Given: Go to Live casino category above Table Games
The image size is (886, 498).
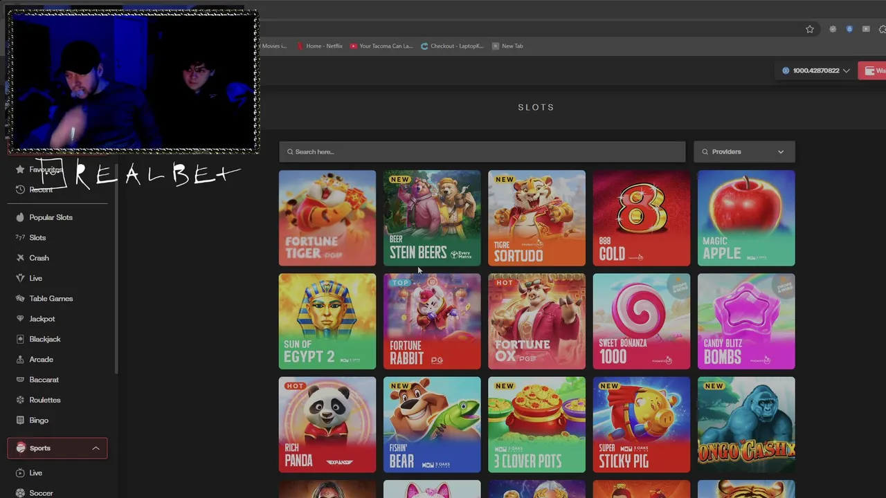Looking at the screenshot, I should click(x=35, y=278).
